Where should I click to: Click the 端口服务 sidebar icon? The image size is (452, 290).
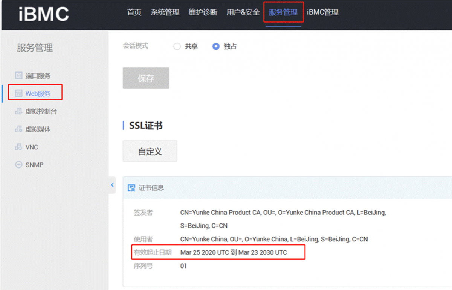[x=18, y=76]
